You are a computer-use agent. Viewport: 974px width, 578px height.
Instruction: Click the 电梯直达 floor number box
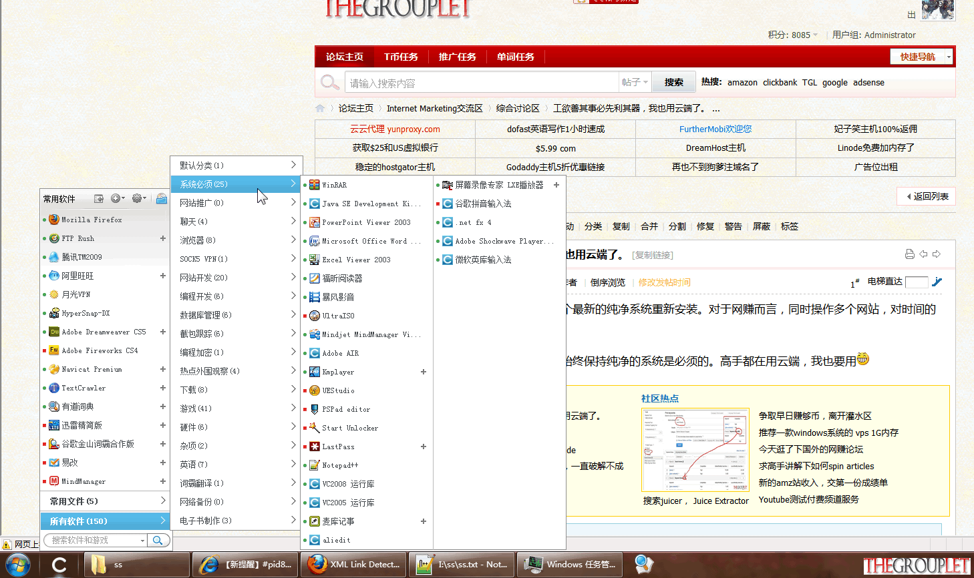click(917, 282)
